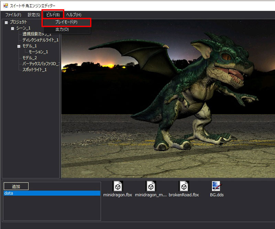The height and width of the screenshot is (229, 275).
Task: Click the minidragon.fbx file icon
Action: point(118,186)
